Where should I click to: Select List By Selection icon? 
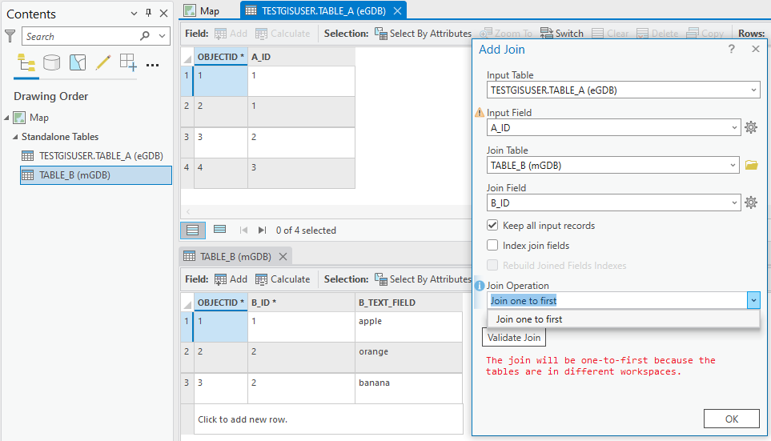[x=78, y=63]
